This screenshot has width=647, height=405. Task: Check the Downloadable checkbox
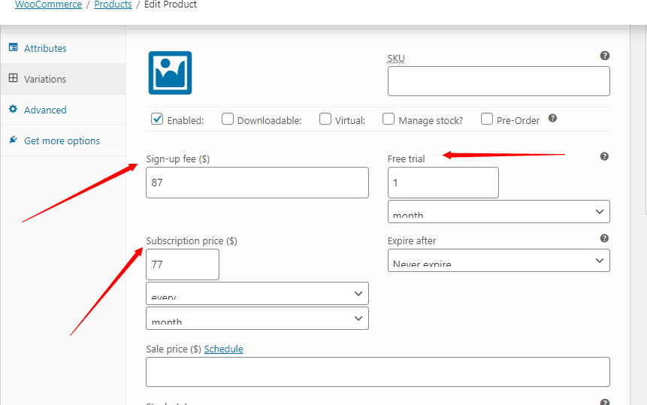point(228,119)
